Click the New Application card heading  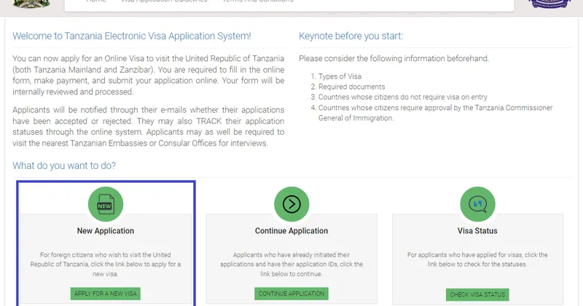point(105,231)
